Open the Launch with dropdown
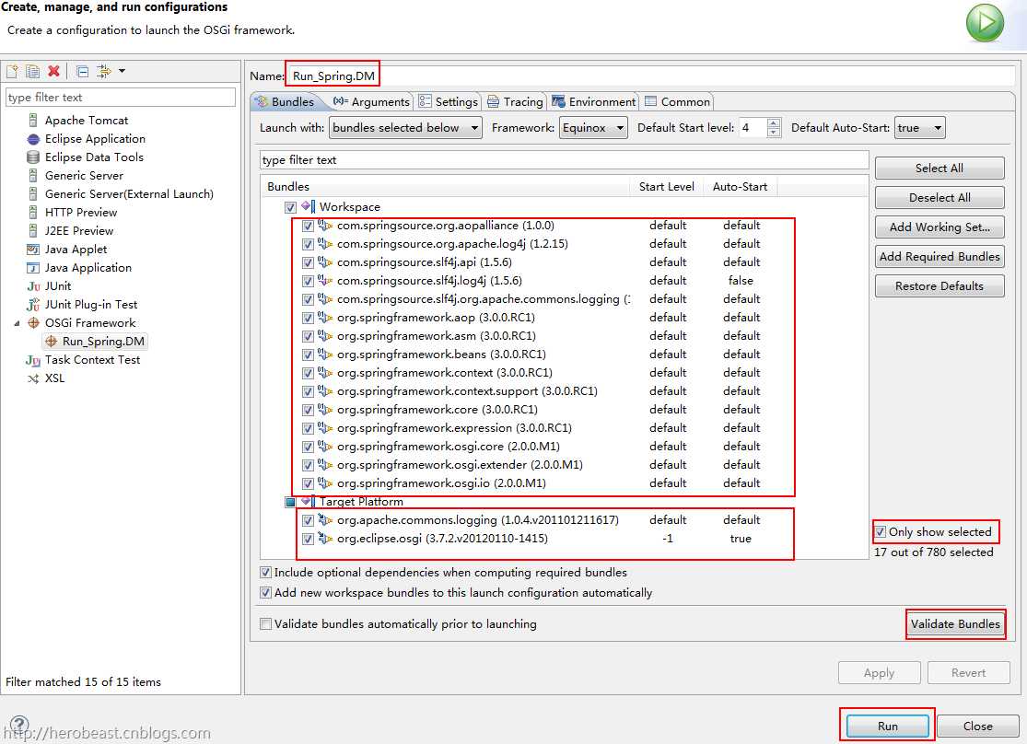This screenshot has width=1027, height=744. click(x=405, y=128)
